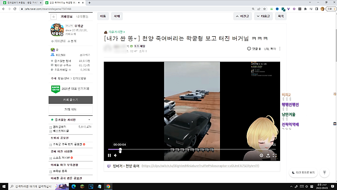
Task: Click the zoom magnifier icon in address bar
Action: point(253,9)
